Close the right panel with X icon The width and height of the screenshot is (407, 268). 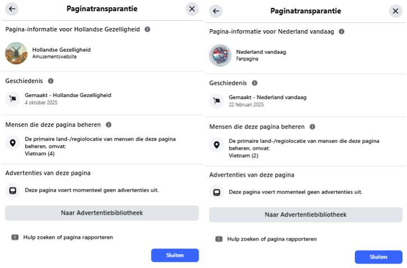click(396, 11)
